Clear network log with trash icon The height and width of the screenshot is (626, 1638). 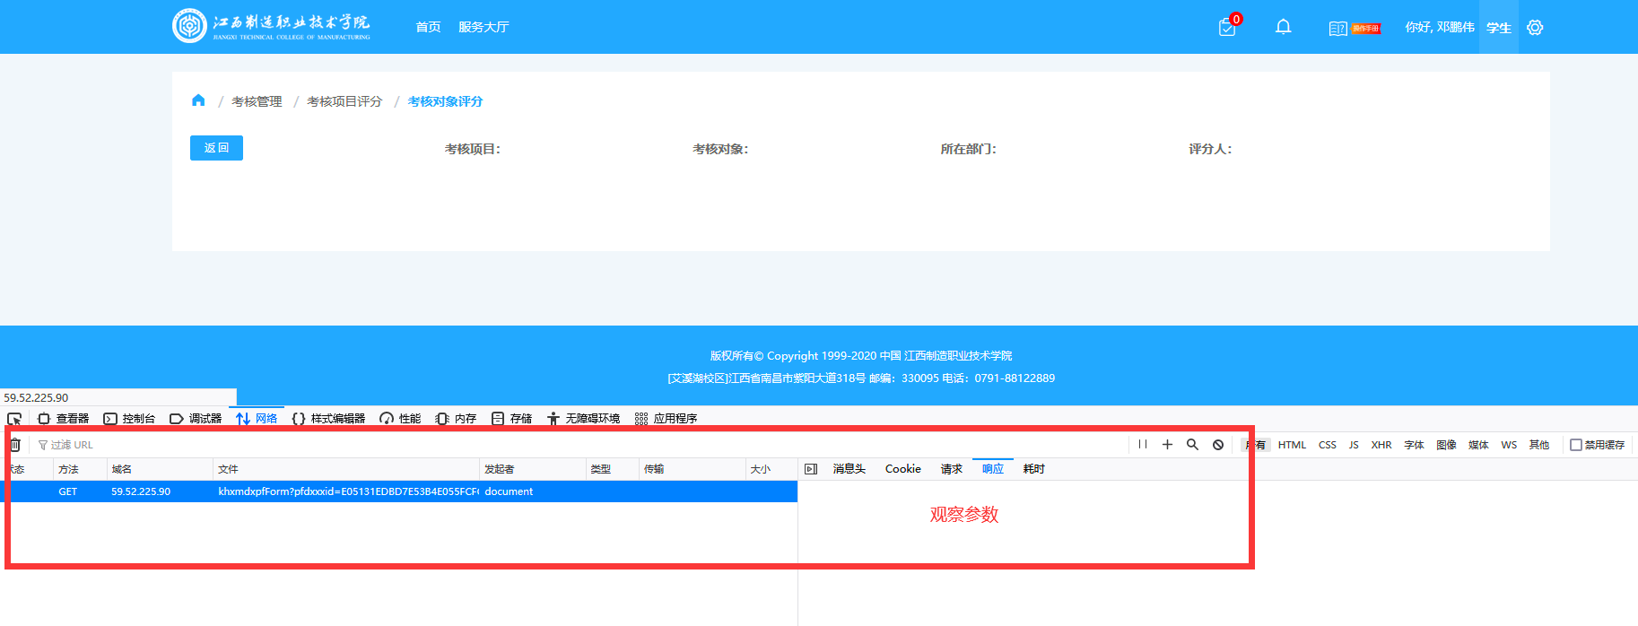point(15,445)
